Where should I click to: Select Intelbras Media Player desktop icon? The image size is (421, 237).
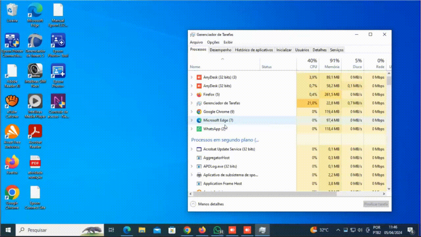click(x=35, y=106)
